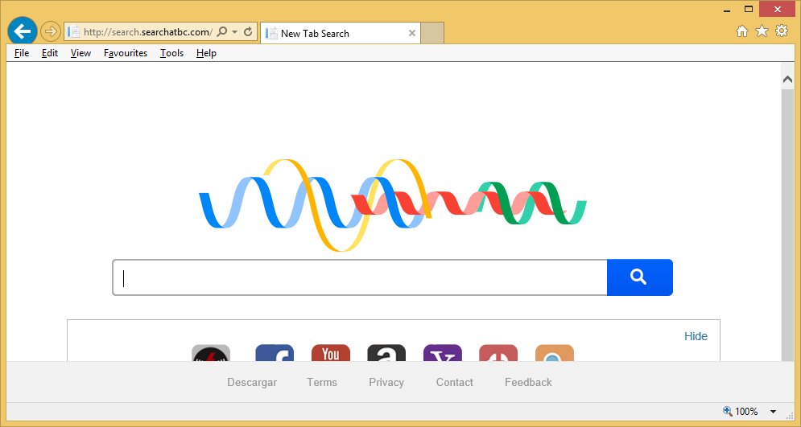Image resolution: width=801 pixels, height=427 pixels.
Task: Click the colorful wave logo
Action: coord(392,205)
